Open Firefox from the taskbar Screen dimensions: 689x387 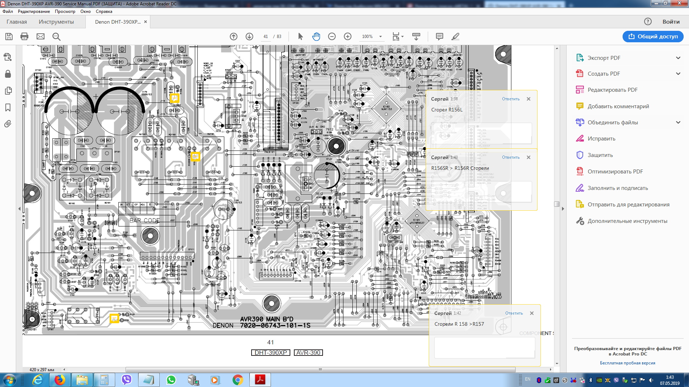pos(60,380)
